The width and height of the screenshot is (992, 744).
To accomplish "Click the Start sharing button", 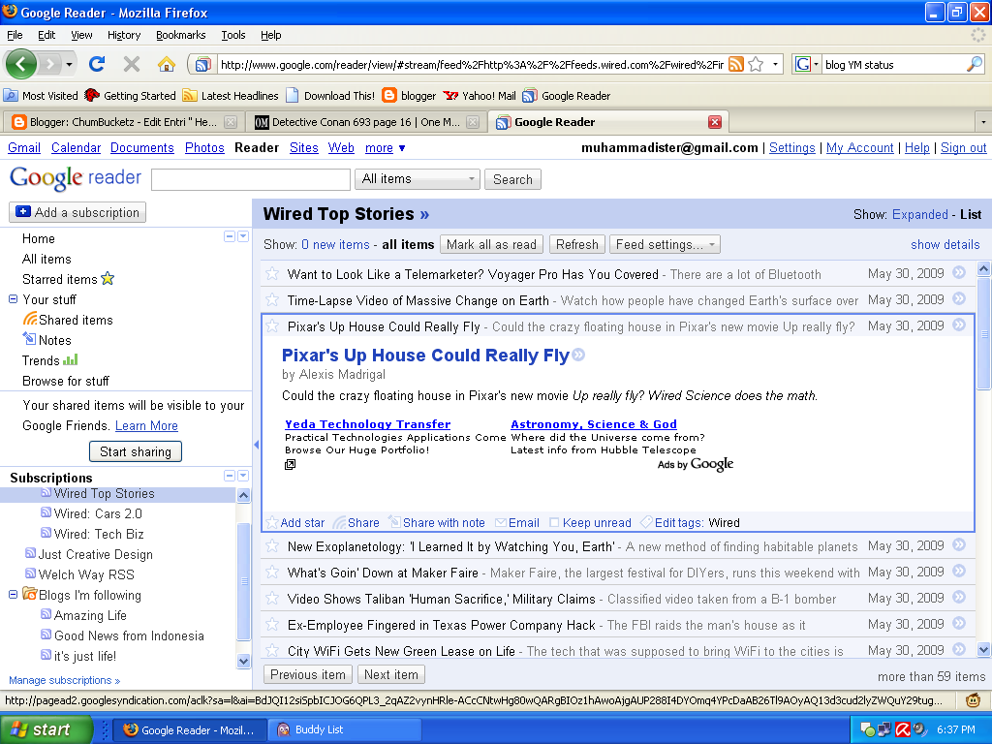I will pyautogui.click(x=136, y=451).
